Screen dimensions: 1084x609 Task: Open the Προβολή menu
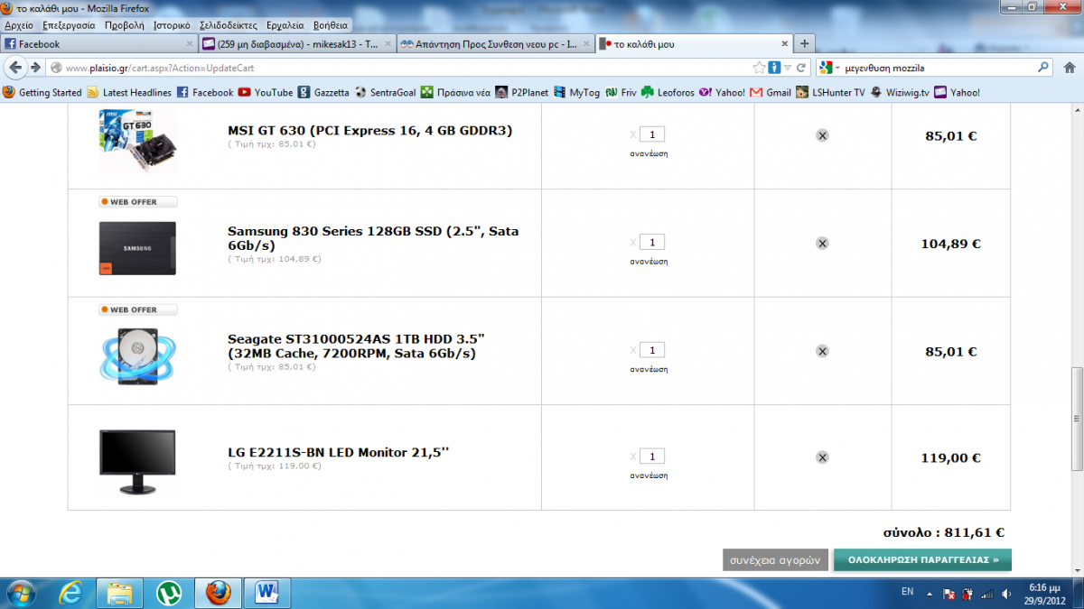tap(124, 25)
